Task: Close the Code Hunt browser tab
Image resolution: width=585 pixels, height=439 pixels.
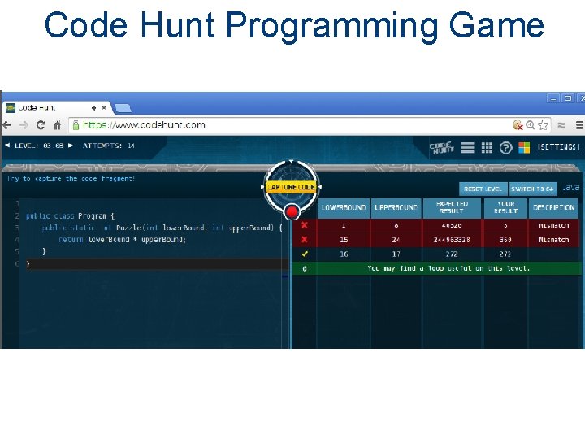Action: [x=104, y=108]
